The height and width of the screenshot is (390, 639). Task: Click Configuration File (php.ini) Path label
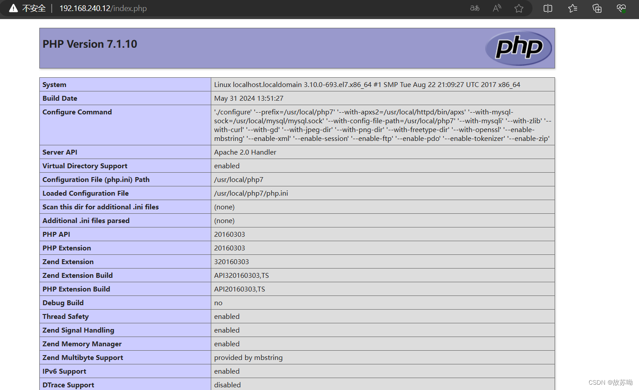click(96, 180)
